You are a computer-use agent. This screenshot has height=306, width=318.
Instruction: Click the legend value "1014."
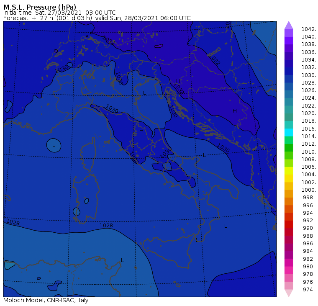309,136
